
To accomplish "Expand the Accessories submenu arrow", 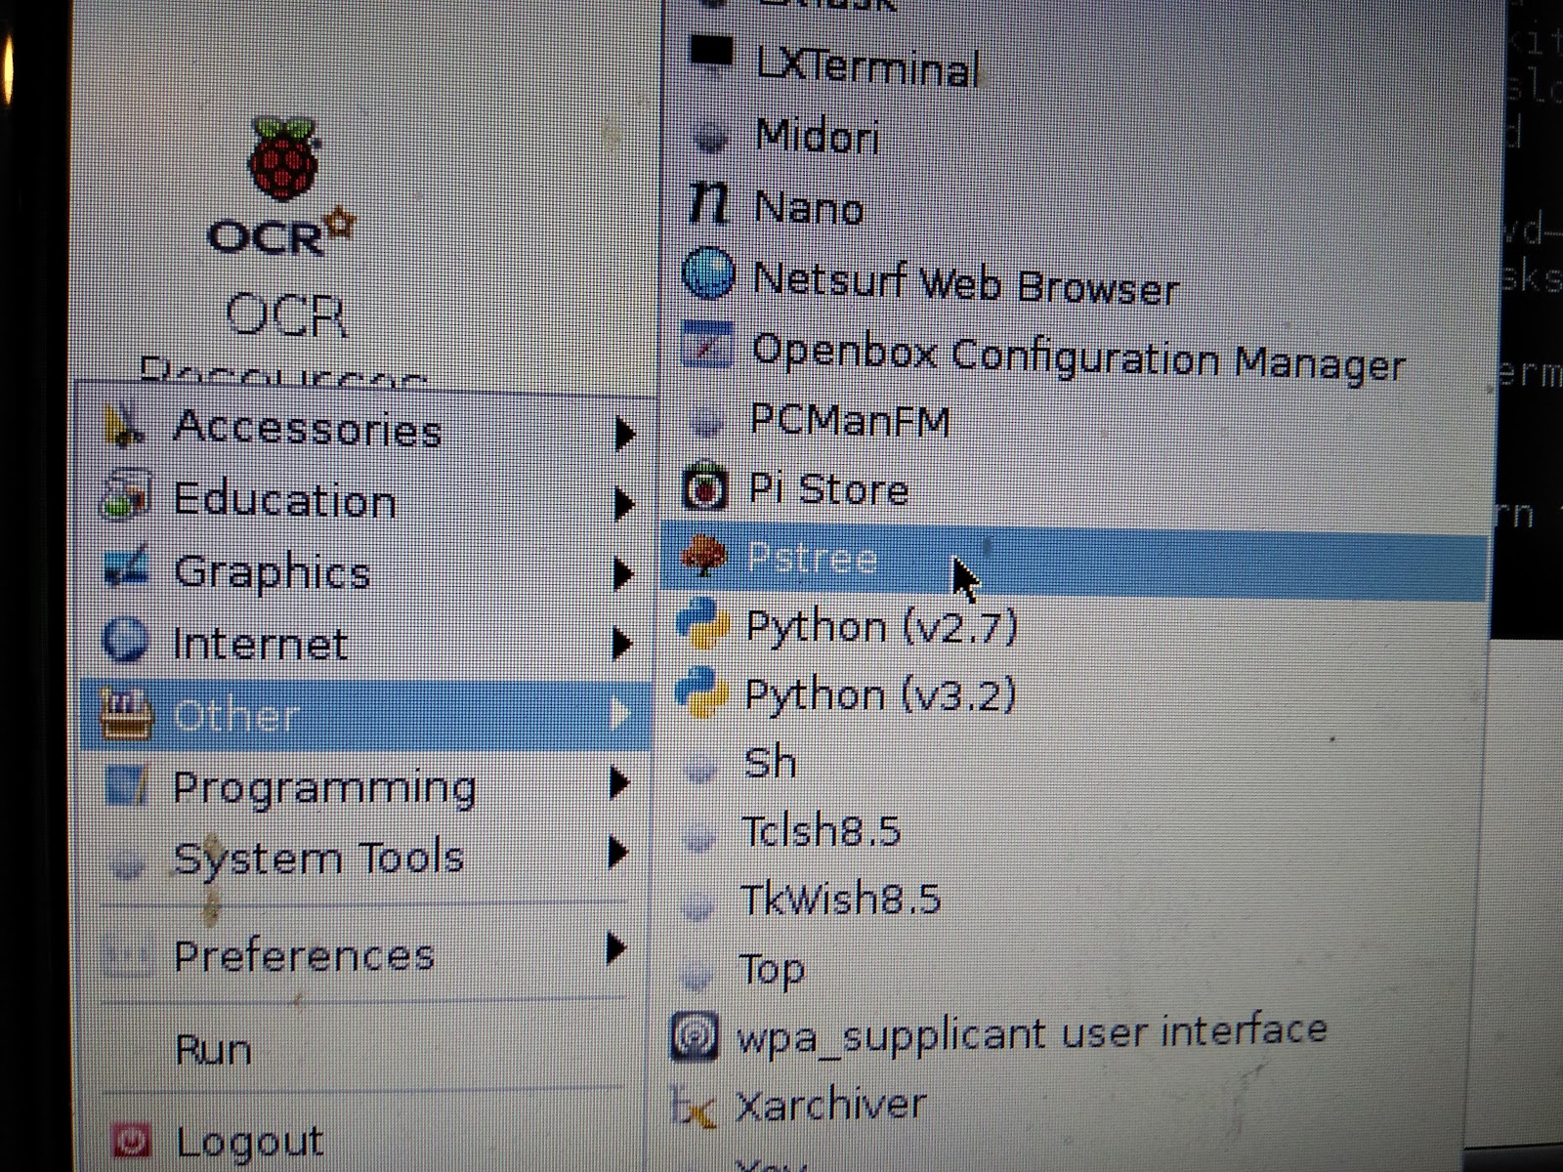I will click(x=624, y=433).
